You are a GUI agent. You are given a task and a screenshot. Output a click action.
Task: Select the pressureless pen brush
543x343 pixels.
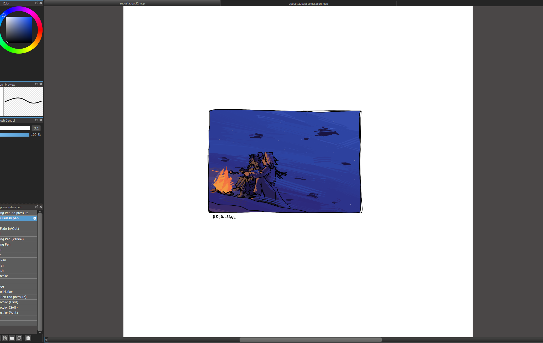point(16,218)
